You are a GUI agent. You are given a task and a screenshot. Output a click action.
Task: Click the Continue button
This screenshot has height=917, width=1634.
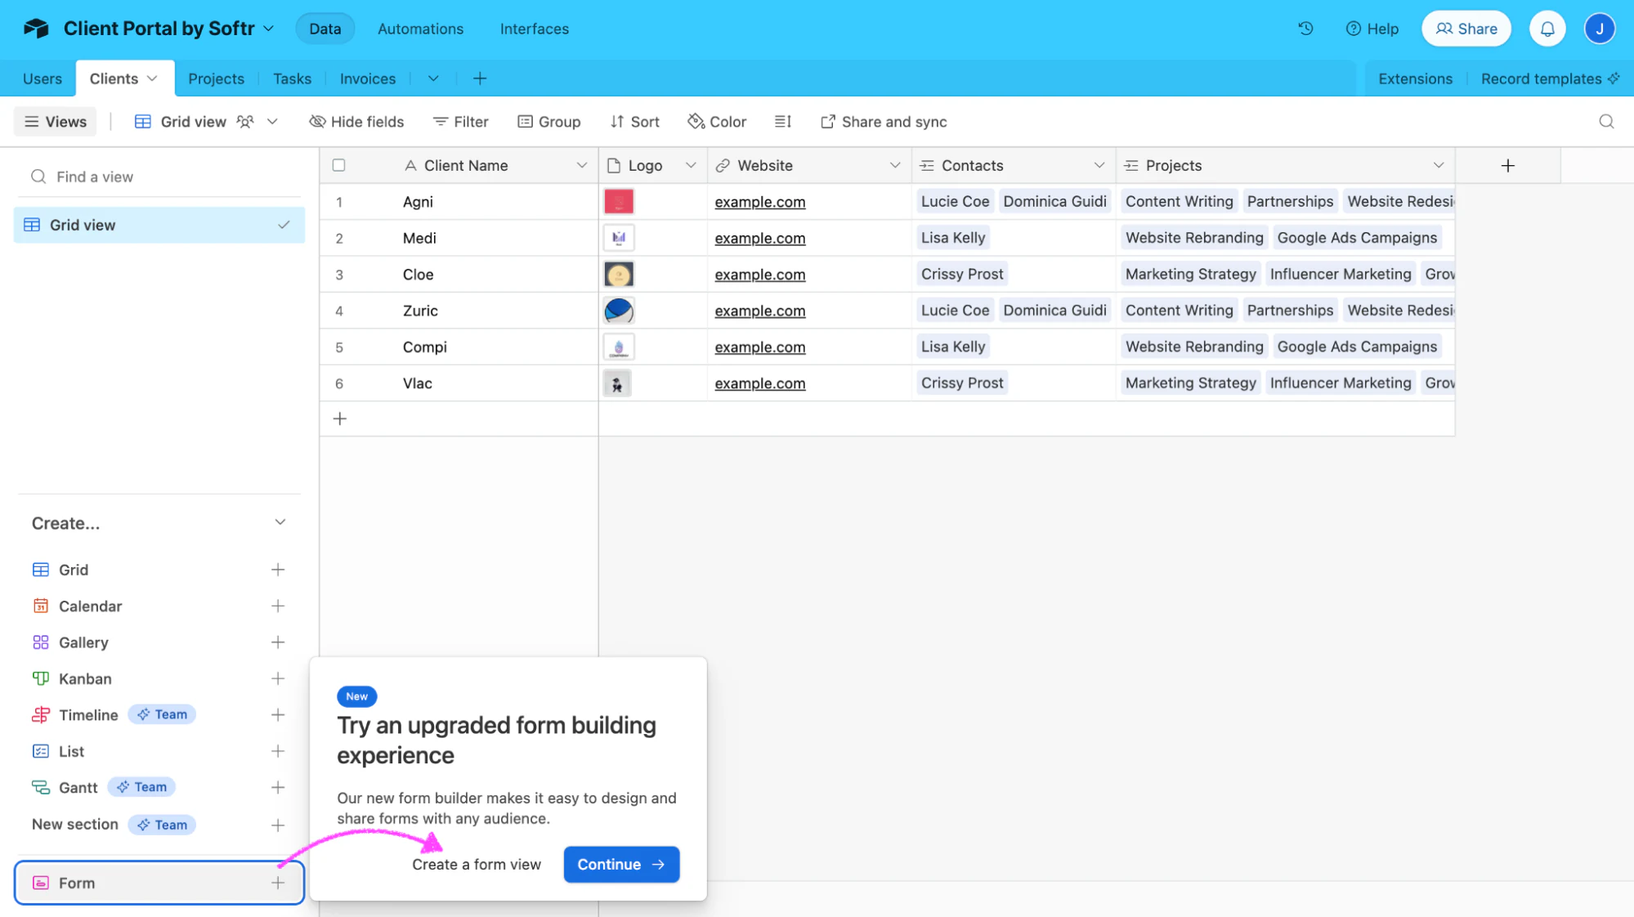pos(621,864)
